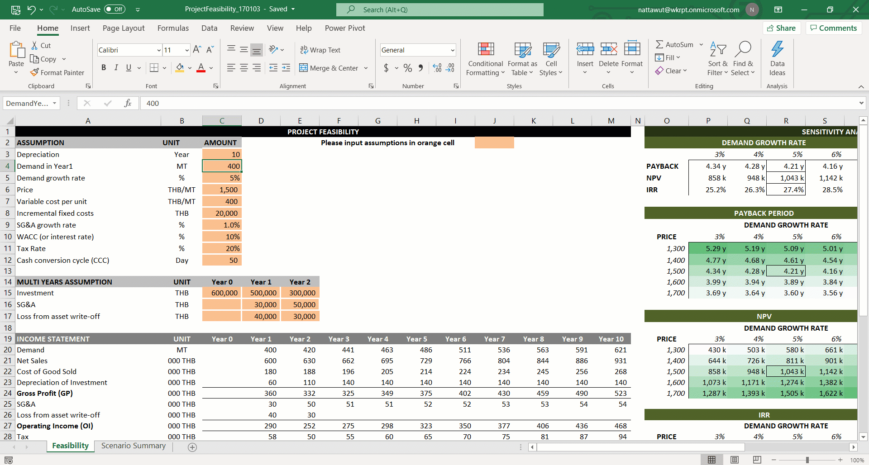Viewport: 869px width, 465px height.
Task: Toggle Wrap Text
Action: [x=320, y=50]
